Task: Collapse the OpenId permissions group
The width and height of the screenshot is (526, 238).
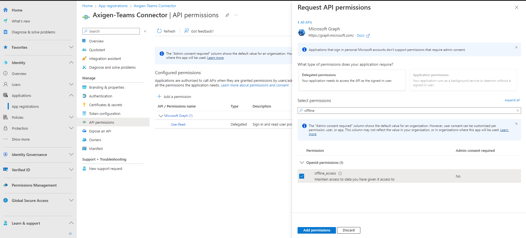Action: (302, 162)
